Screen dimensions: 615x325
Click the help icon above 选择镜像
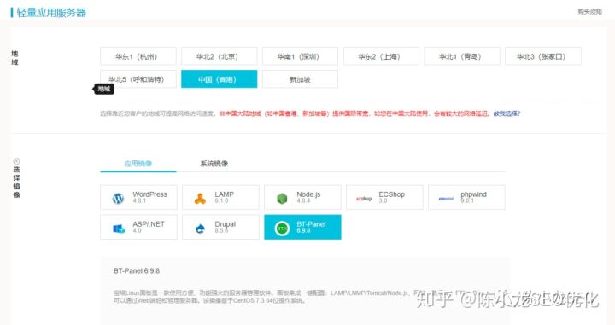click(16, 161)
